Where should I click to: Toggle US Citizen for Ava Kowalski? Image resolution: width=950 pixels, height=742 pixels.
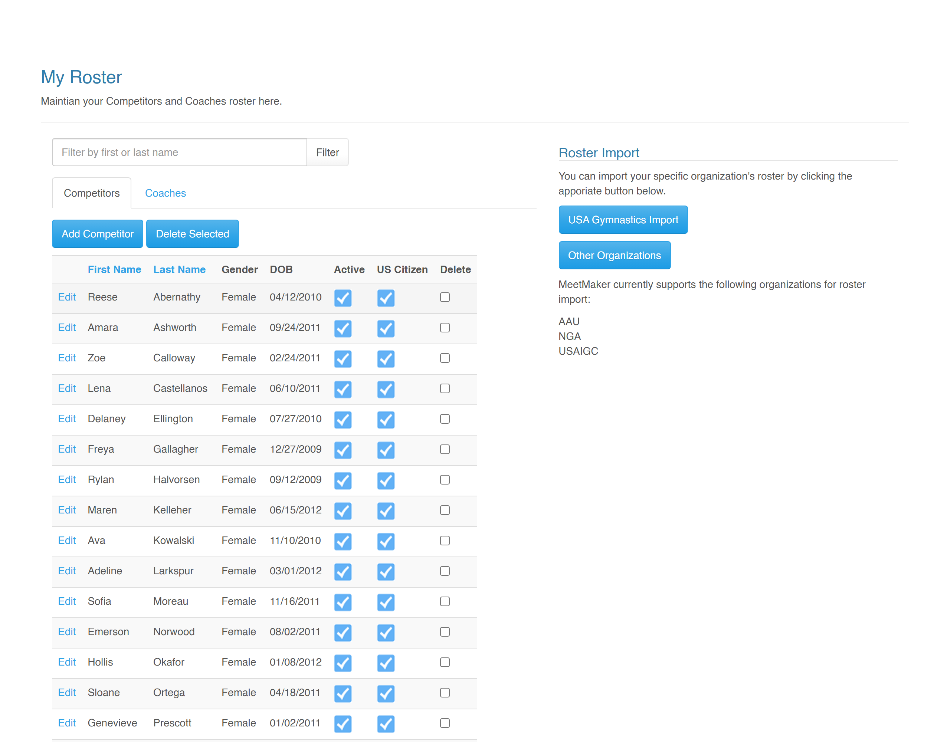(386, 542)
